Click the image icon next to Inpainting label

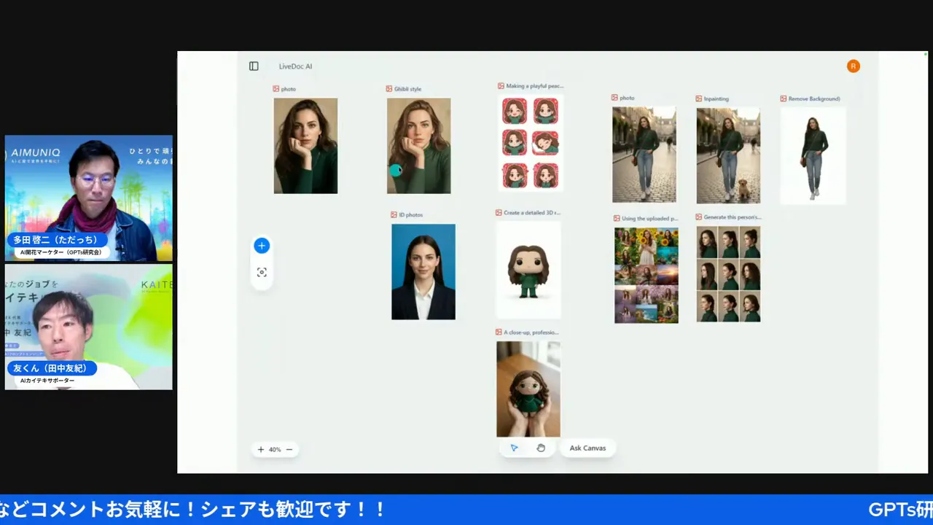point(699,98)
